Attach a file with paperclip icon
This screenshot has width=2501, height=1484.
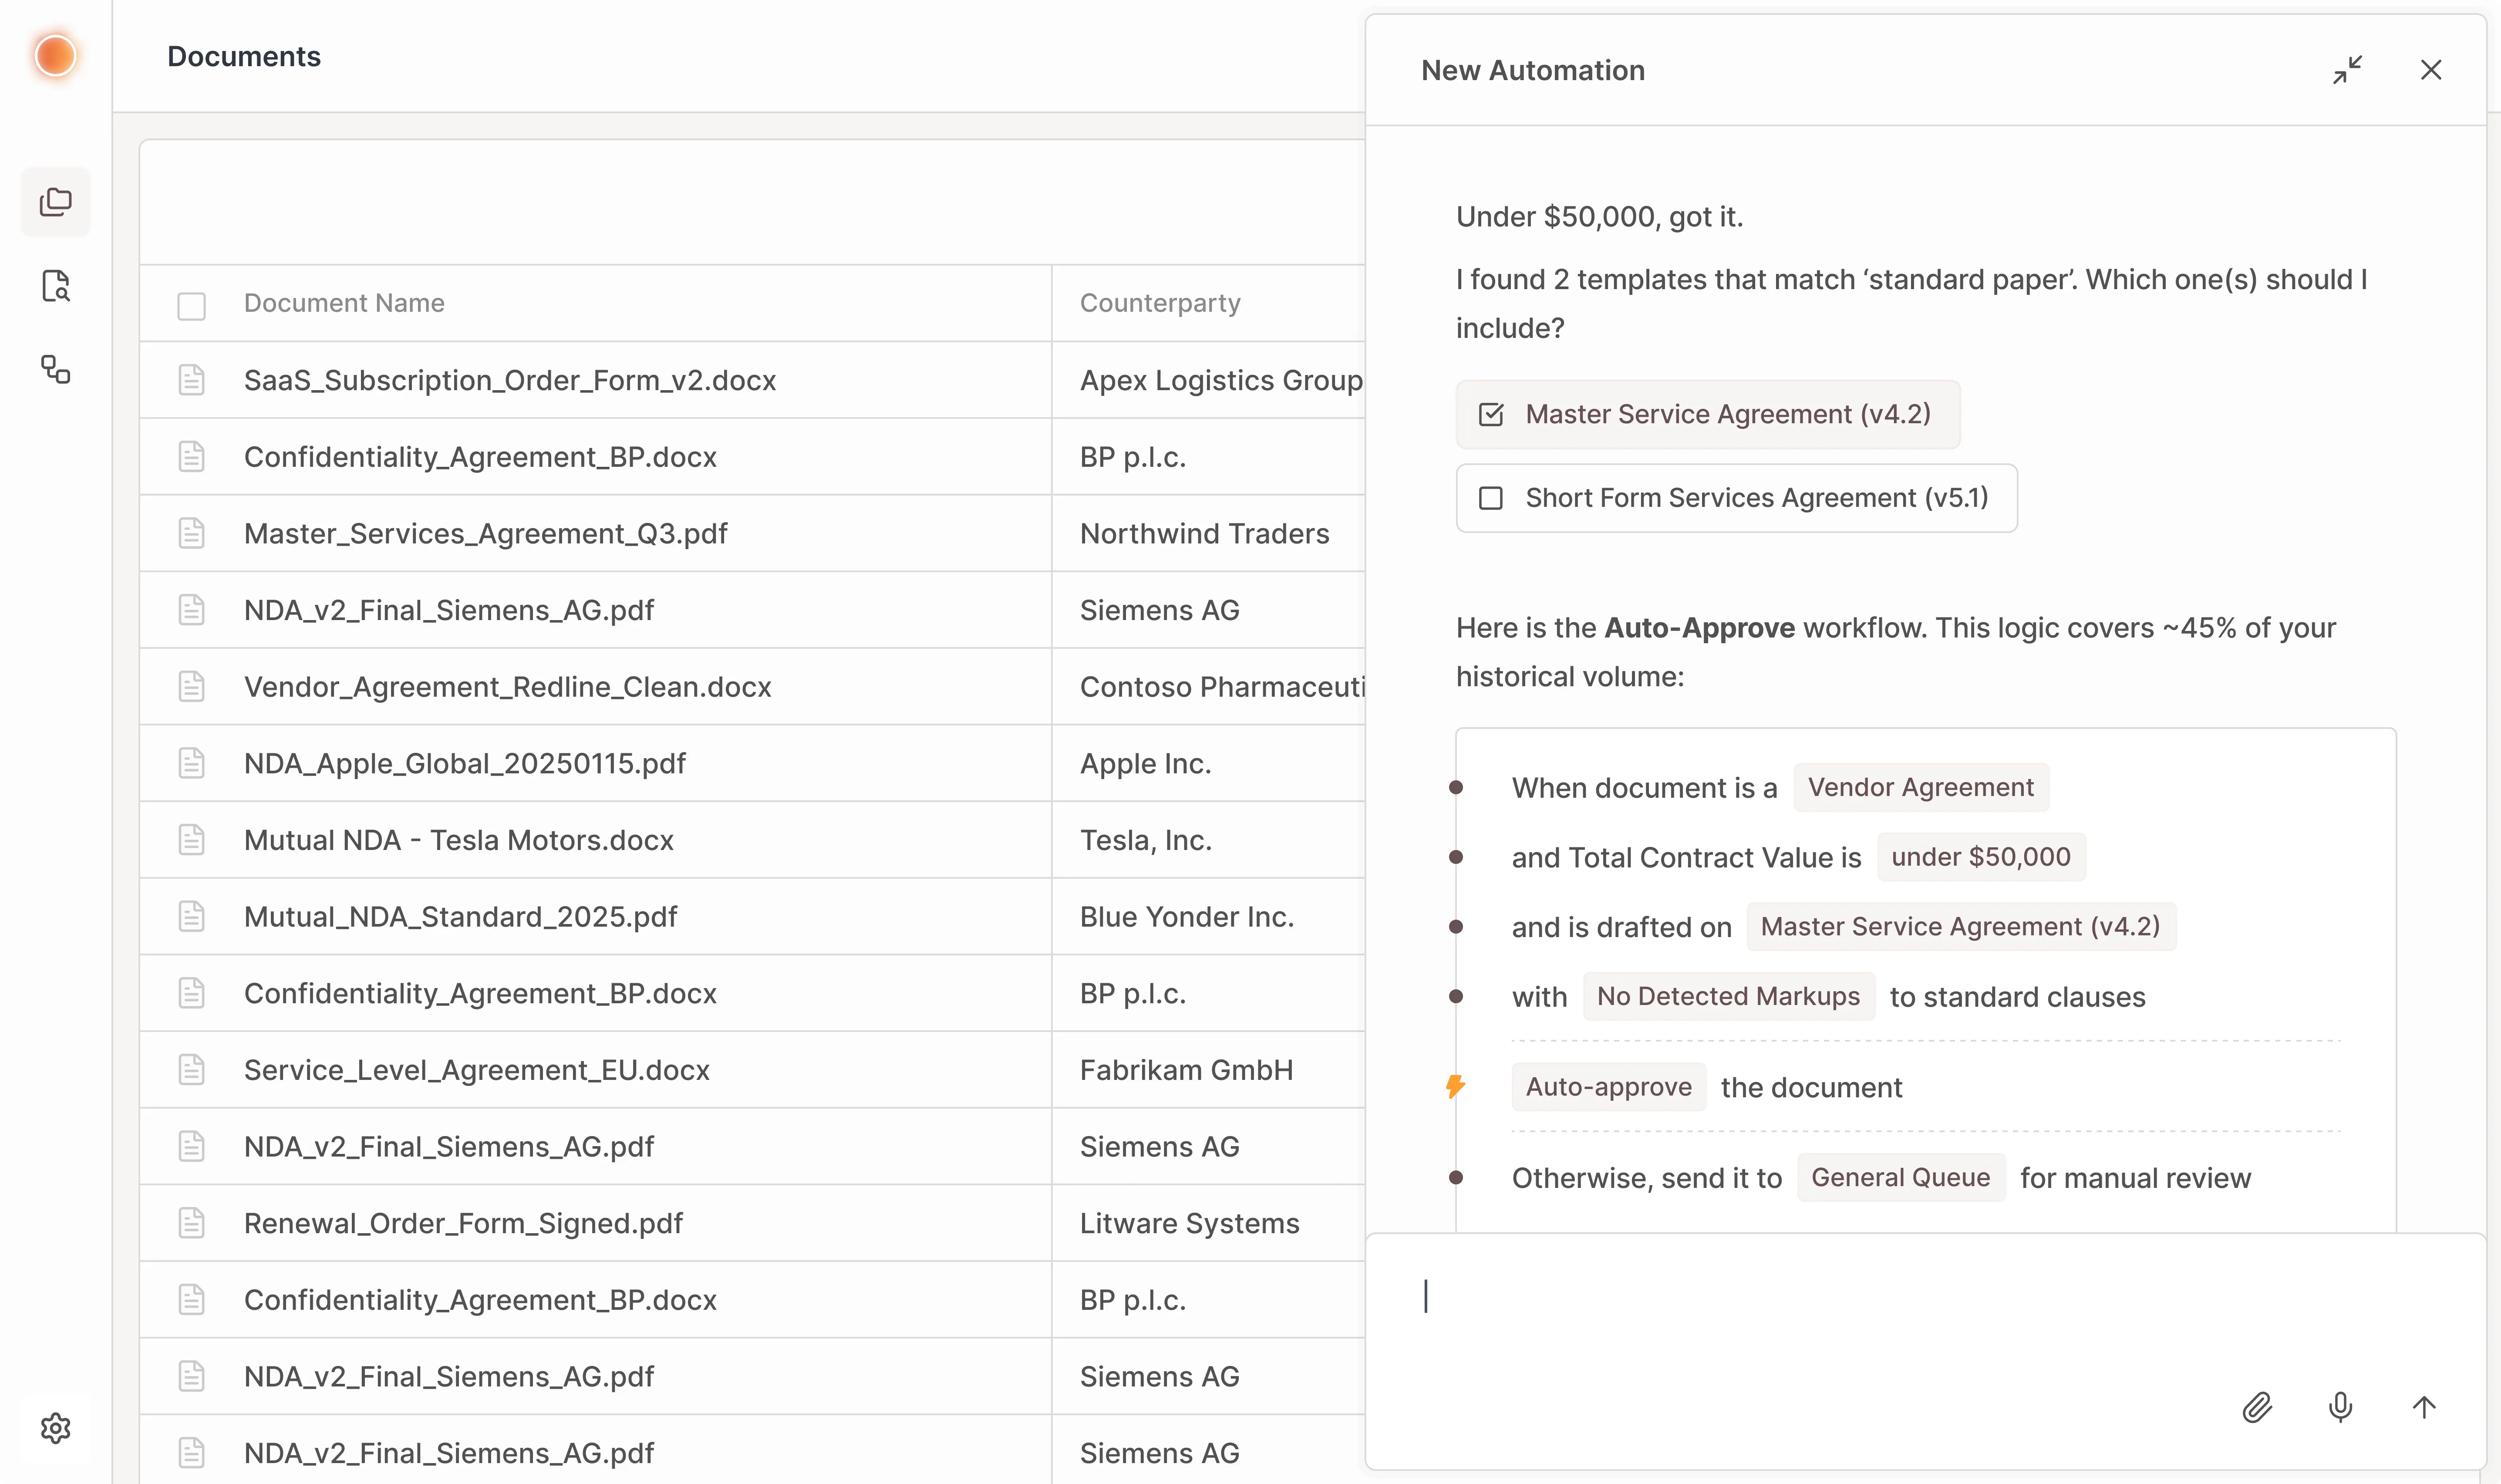(x=2257, y=1407)
